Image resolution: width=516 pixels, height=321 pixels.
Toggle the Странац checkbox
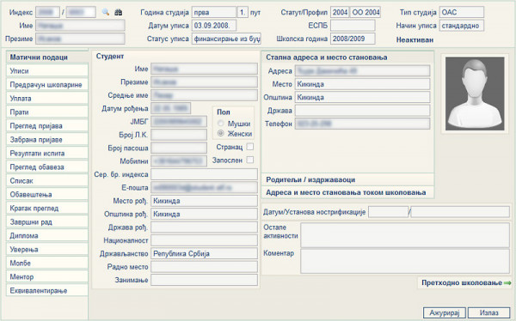pyautogui.click(x=250, y=147)
